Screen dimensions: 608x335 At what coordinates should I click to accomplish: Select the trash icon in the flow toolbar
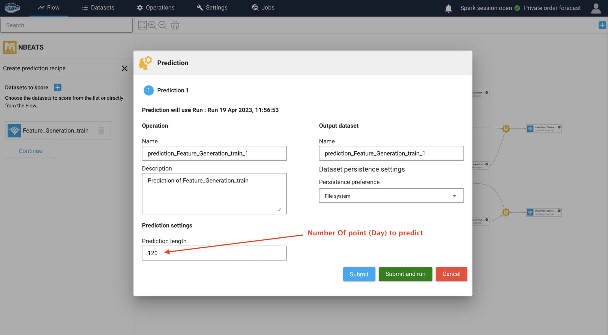pos(175,25)
